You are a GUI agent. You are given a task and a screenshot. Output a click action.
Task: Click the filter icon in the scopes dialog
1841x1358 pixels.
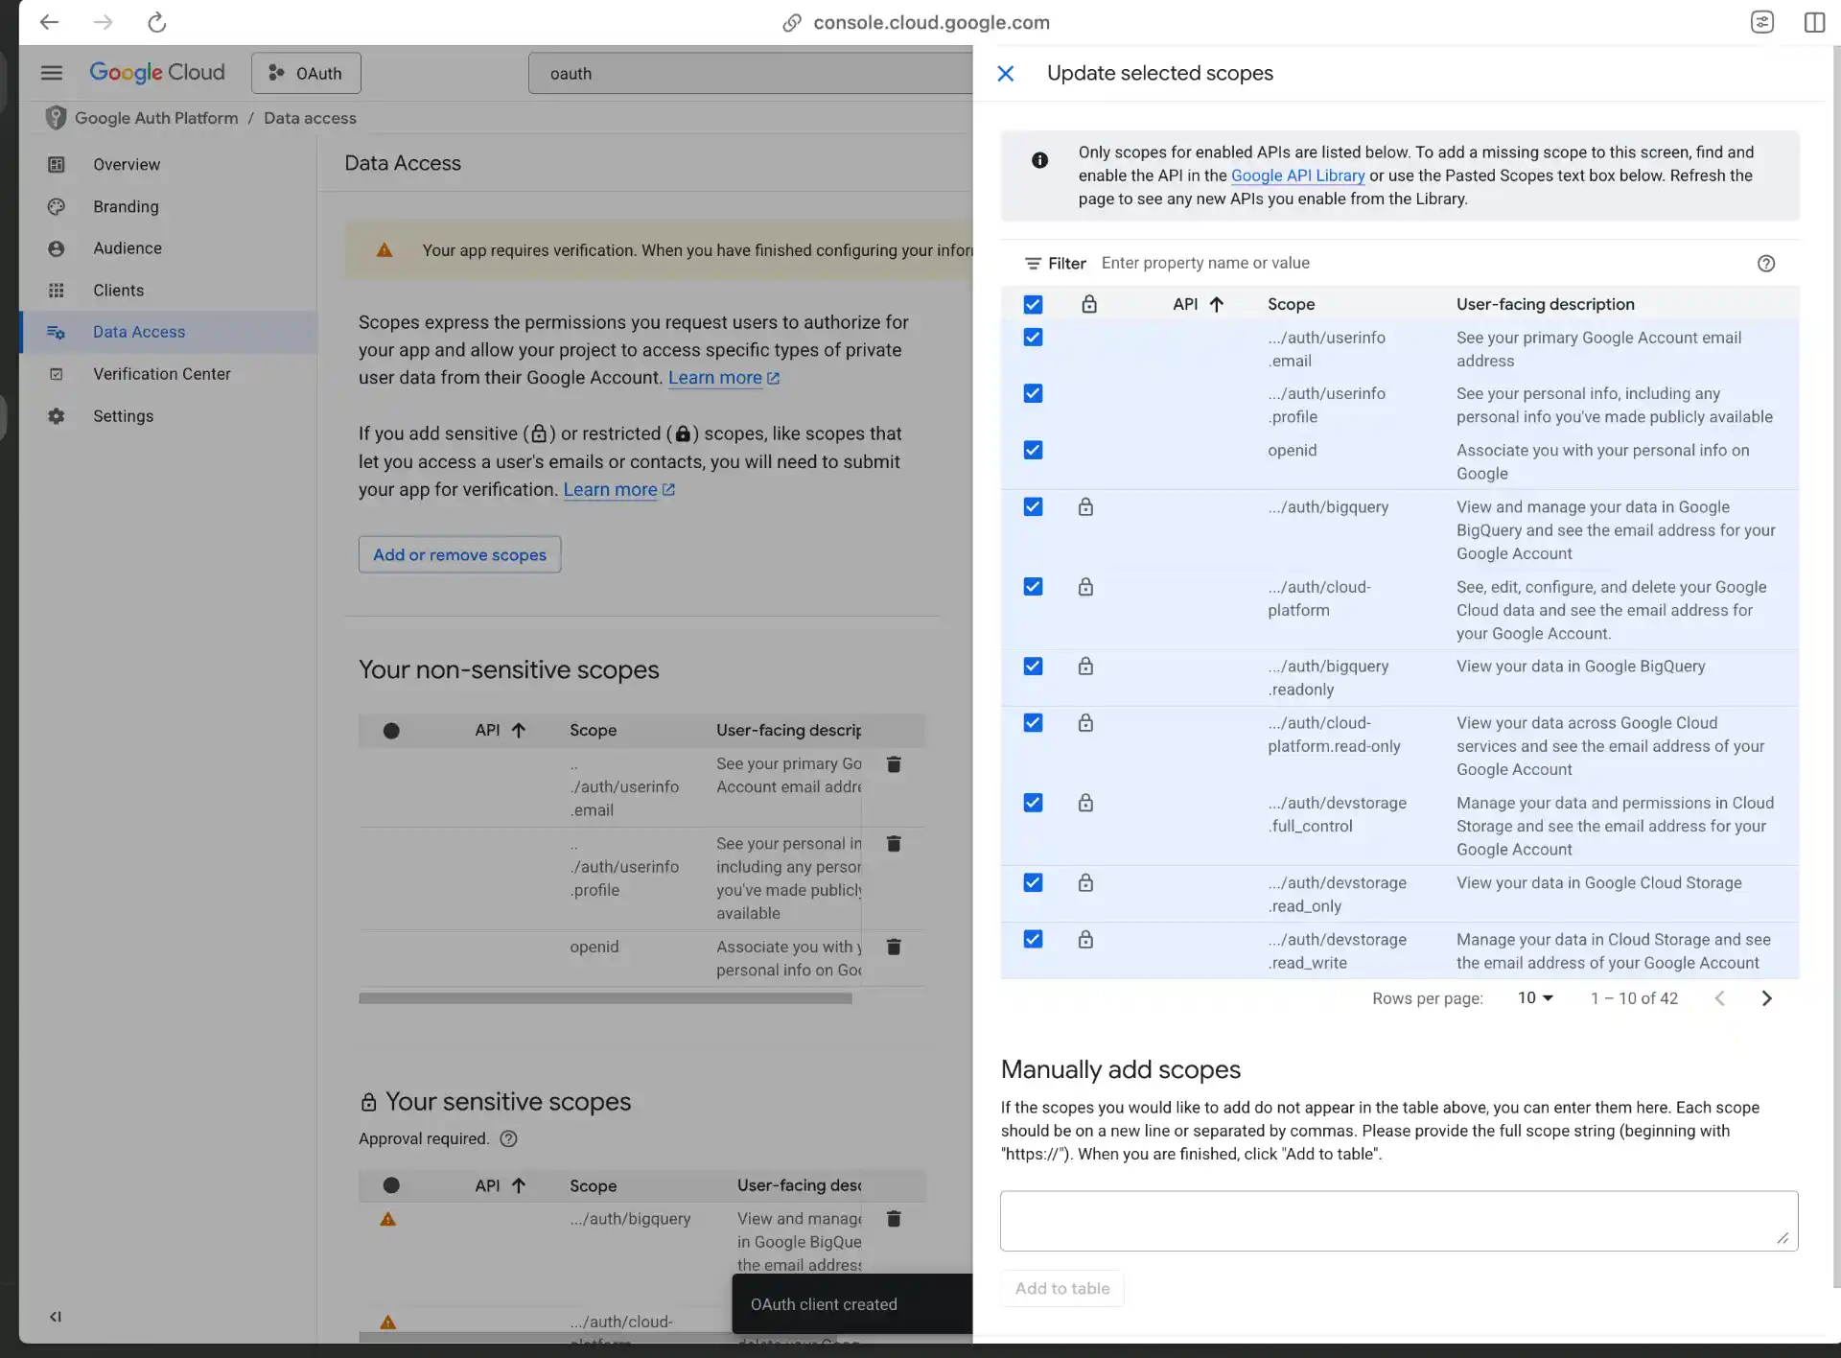tap(1031, 263)
